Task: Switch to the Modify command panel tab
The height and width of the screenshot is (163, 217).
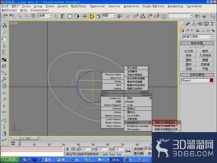Action: (x=188, y=23)
